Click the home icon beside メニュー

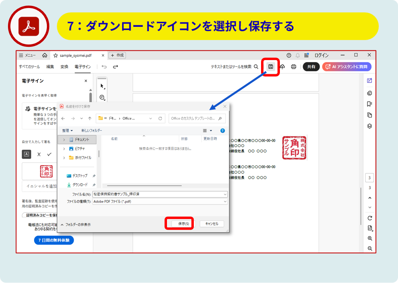point(45,55)
